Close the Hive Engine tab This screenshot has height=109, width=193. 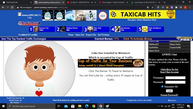(x=127, y=2)
